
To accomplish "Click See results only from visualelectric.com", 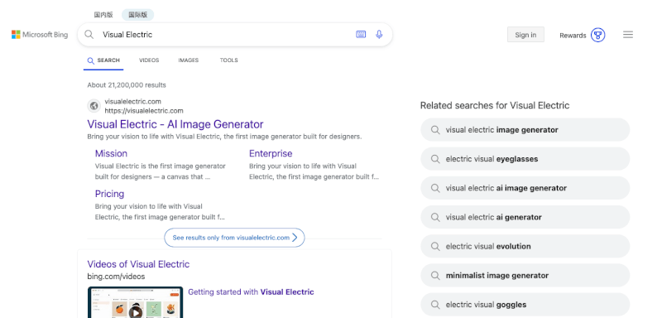I will coord(234,238).
